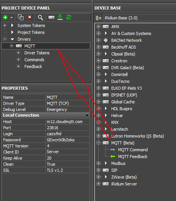
Task: Open the iRidium Base (3.0) combo box
Action: click(140, 18)
